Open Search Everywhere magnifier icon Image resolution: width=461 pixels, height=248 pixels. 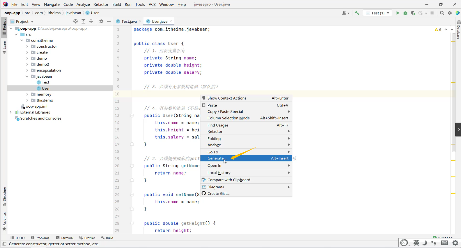(x=442, y=13)
